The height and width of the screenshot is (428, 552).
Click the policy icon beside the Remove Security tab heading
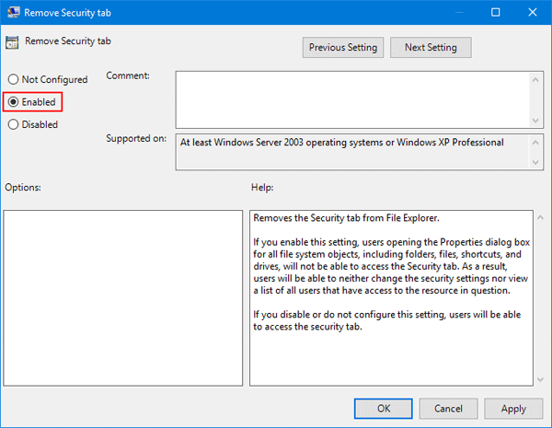tap(13, 41)
